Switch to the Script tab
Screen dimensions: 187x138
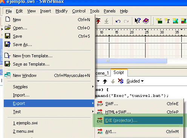pyautogui.click(x=119, y=72)
